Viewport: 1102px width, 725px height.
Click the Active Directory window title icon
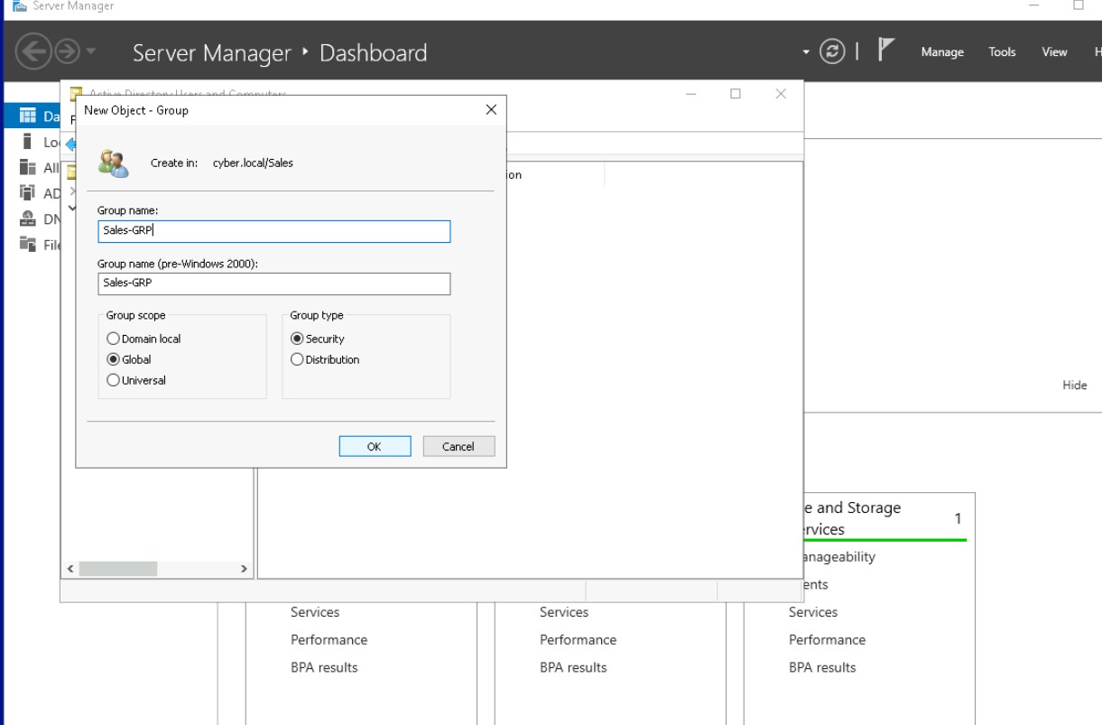pyautogui.click(x=77, y=93)
